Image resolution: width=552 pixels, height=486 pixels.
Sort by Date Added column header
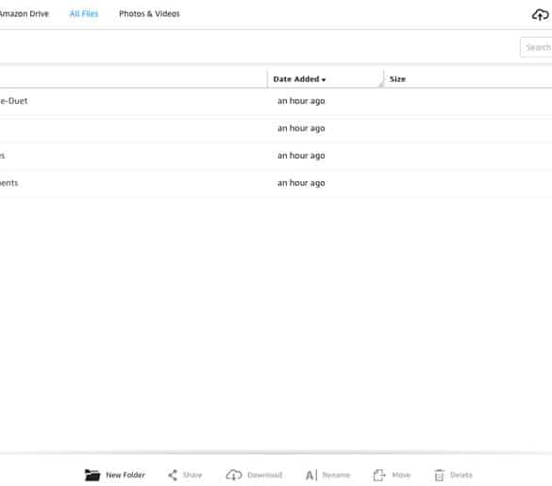click(x=299, y=79)
